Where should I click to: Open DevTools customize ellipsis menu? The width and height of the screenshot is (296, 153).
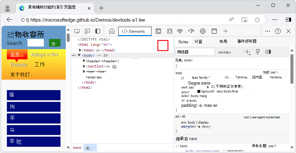(268, 31)
